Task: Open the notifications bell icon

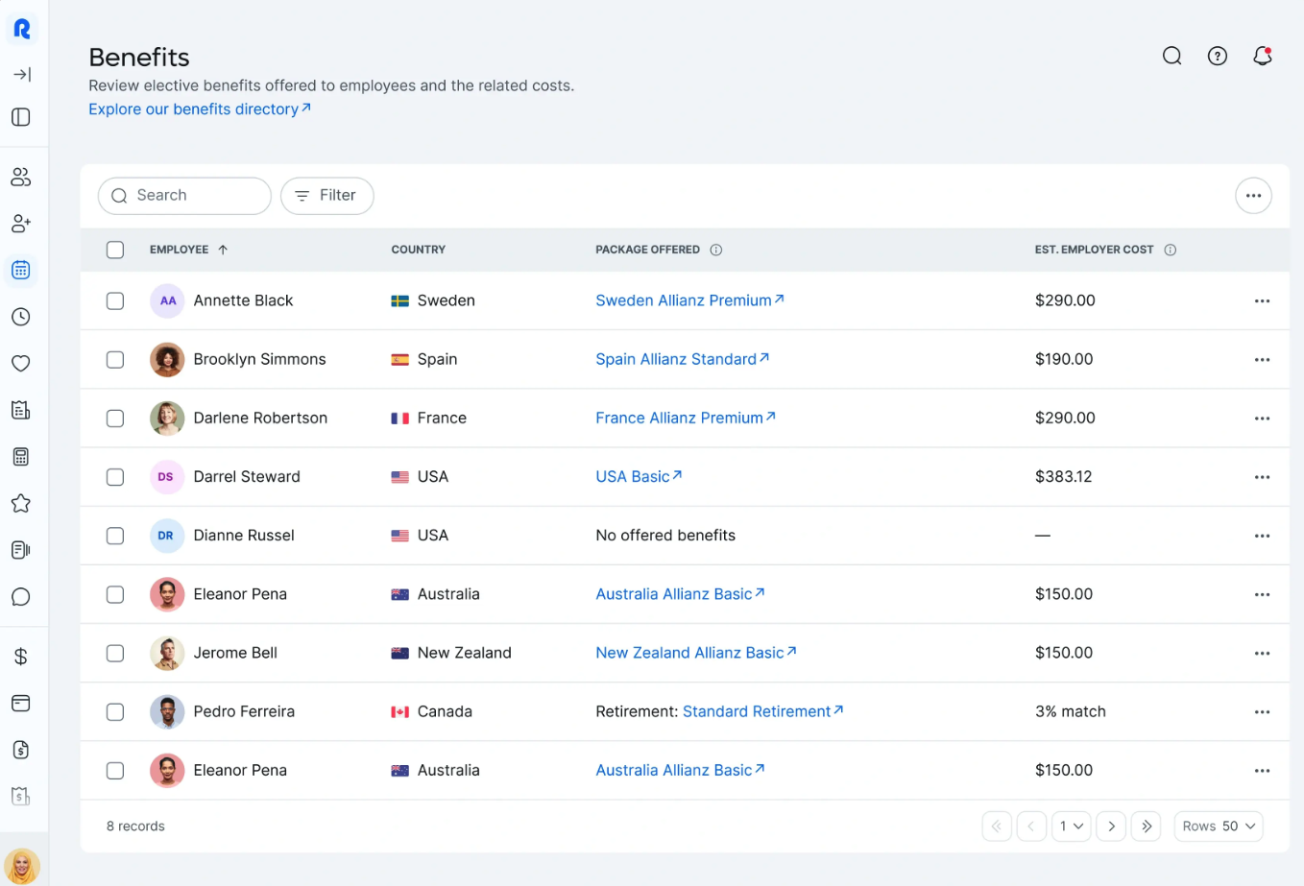Action: pyautogui.click(x=1262, y=56)
